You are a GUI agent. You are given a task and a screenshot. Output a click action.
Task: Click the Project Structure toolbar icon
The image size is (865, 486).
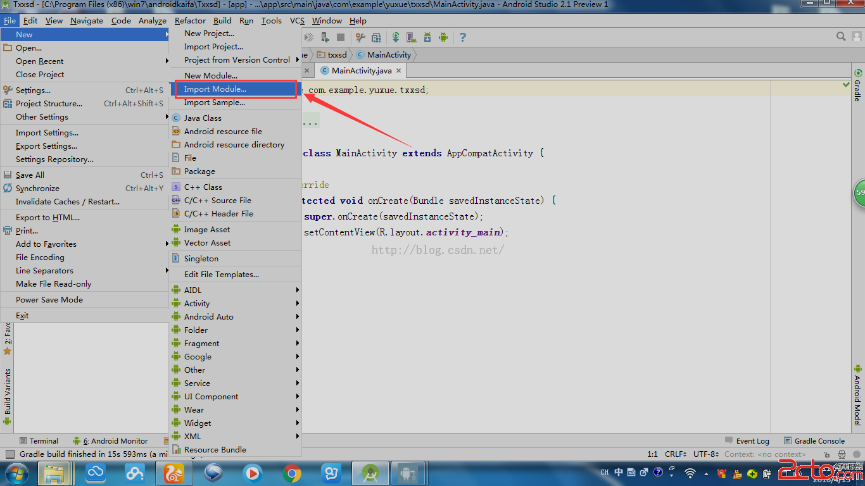coord(376,37)
